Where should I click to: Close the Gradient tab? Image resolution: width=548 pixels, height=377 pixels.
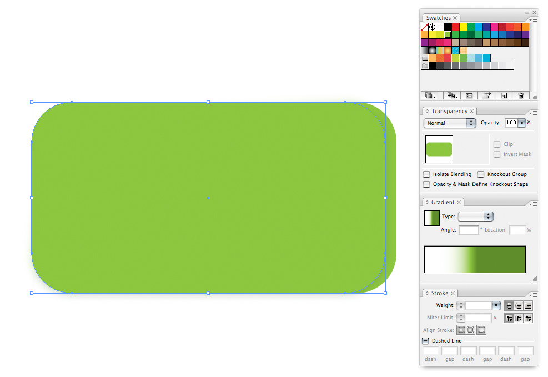(x=459, y=202)
